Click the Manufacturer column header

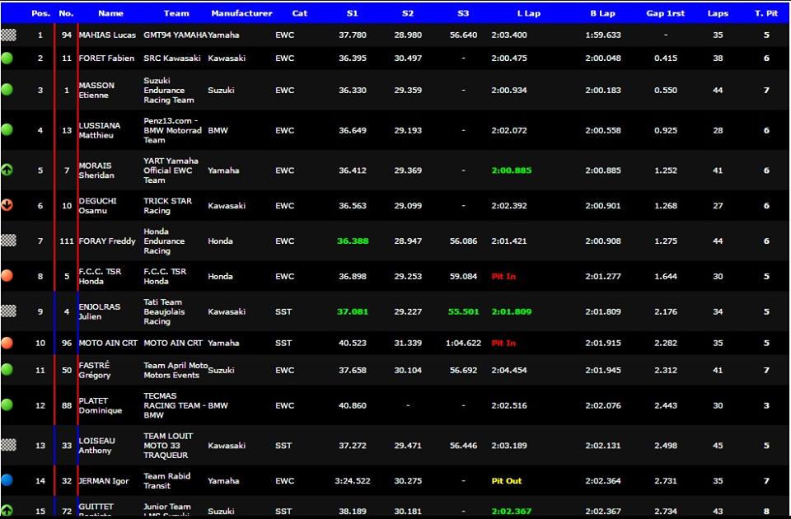(241, 13)
